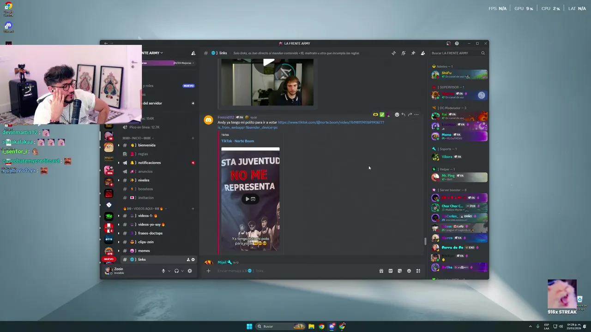Open the GIF picker in message bar

click(390, 271)
